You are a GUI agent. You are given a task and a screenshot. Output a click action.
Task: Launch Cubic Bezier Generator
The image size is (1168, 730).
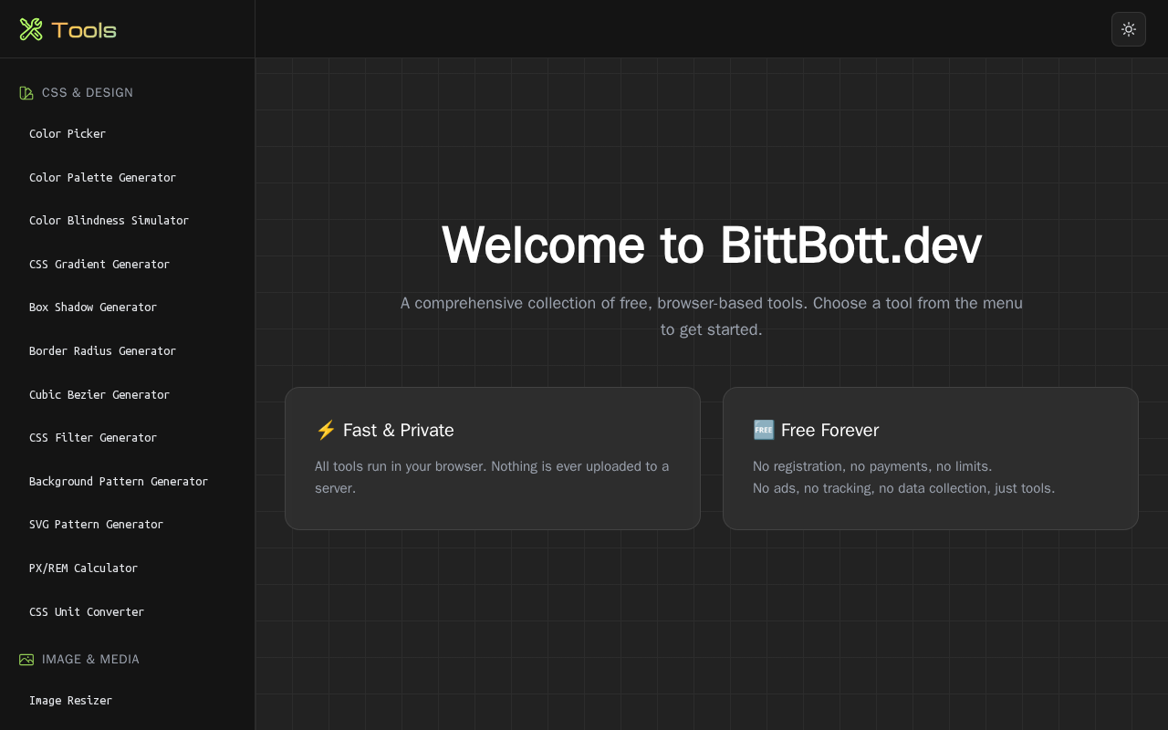tap(99, 395)
